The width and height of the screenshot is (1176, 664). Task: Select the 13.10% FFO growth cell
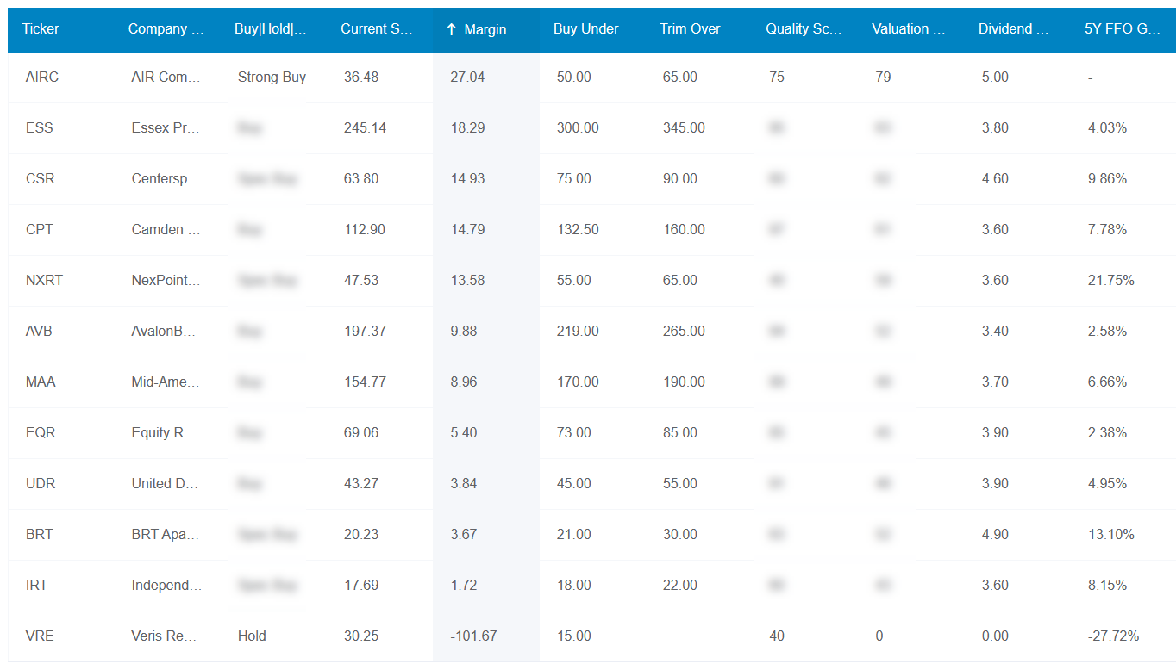(x=1111, y=535)
